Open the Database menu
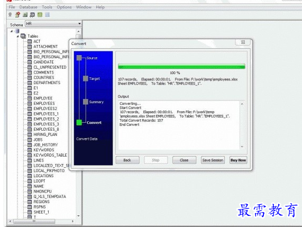The height and width of the screenshot is (227, 302). pyautogui.click(x=29, y=7)
